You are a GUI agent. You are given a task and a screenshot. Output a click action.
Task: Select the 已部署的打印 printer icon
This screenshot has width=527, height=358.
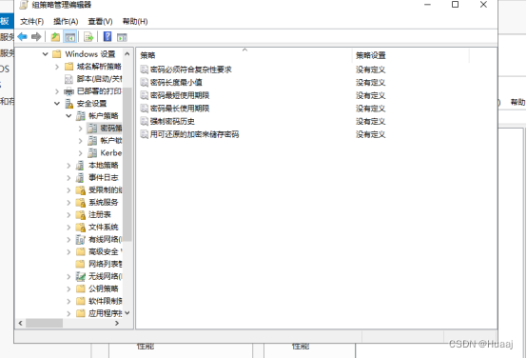(68, 91)
